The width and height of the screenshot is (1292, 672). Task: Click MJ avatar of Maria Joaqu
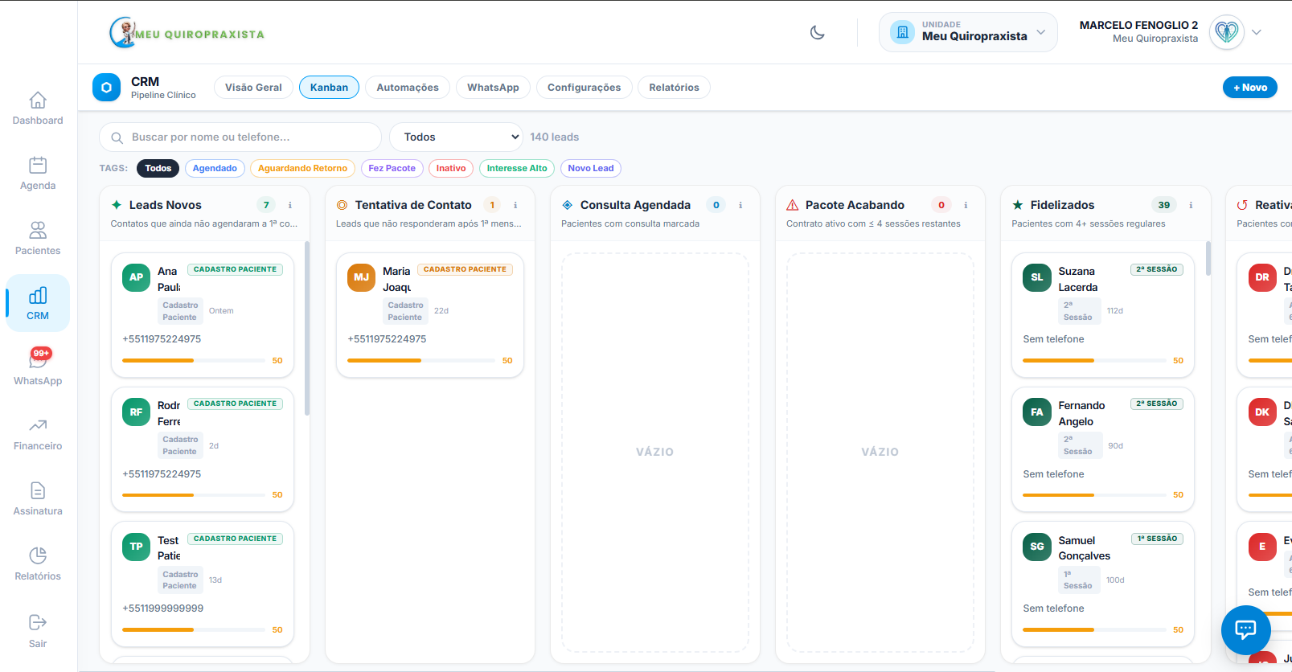point(362,277)
